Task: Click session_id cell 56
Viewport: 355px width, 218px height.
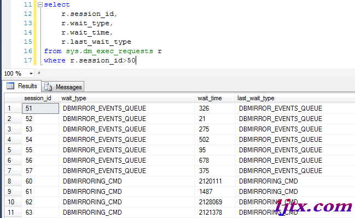Action: tap(40, 160)
